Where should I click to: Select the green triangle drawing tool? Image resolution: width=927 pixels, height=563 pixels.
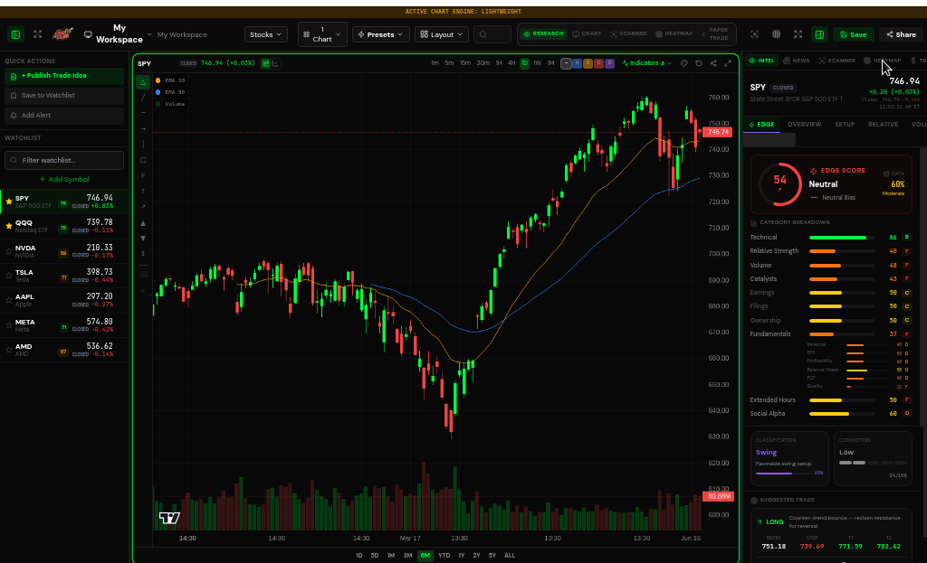[x=142, y=82]
